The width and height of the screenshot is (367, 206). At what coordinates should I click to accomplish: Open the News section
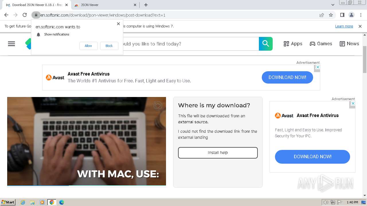point(349,44)
